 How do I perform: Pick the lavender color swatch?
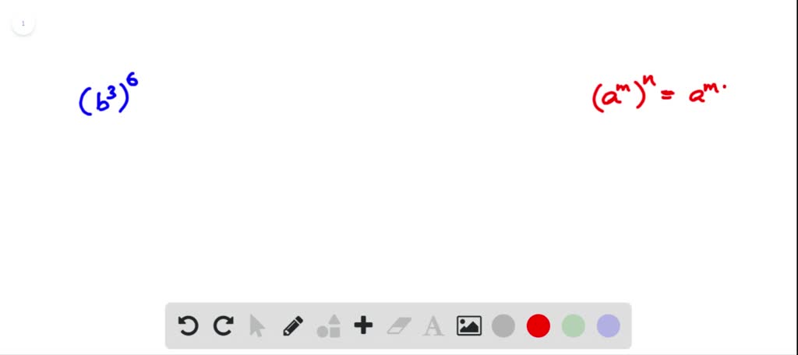(608, 326)
